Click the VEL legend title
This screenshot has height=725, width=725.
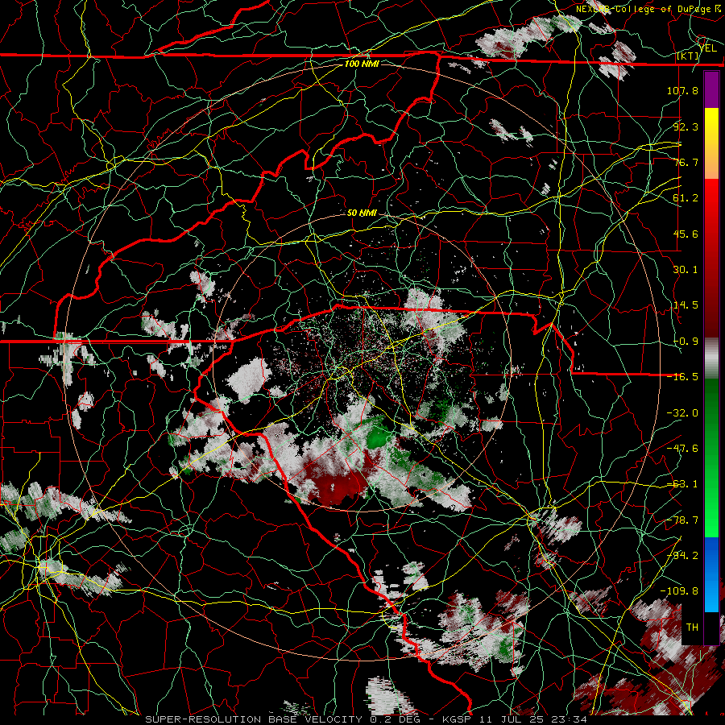707,48
